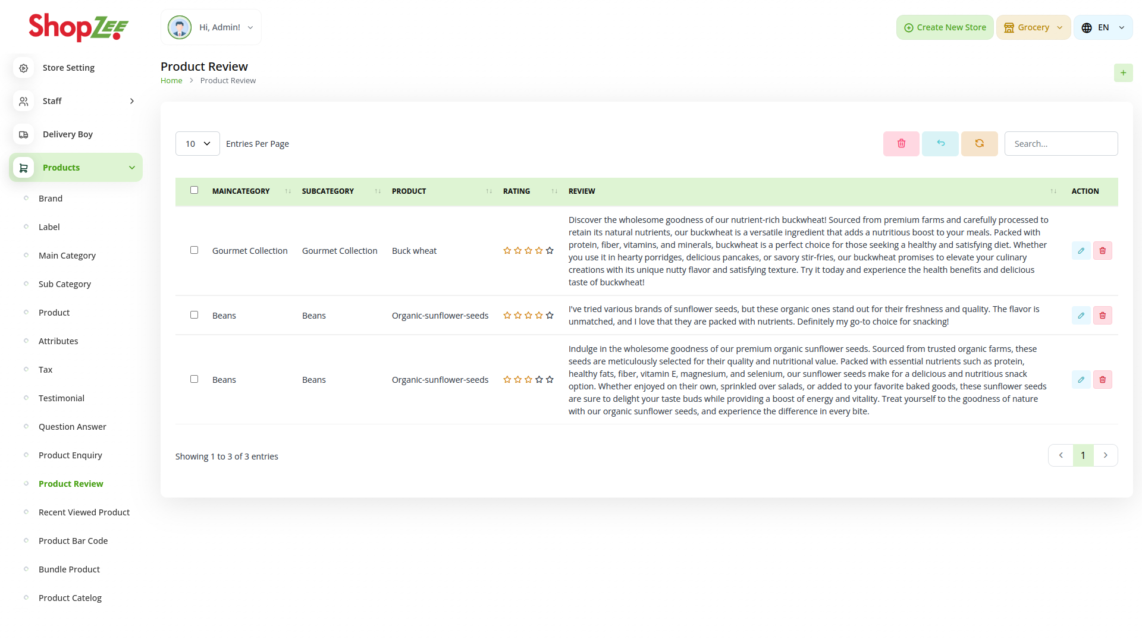1142x642 pixels.
Task: Click the pink bulk delete trash icon
Action: point(901,144)
